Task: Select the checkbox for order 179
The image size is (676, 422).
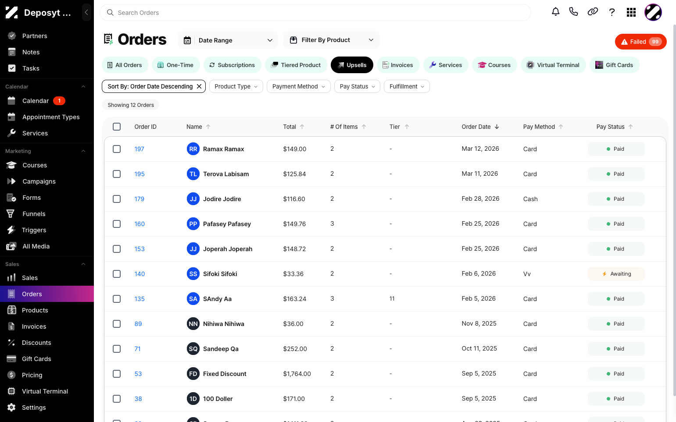Action: point(117,199)
